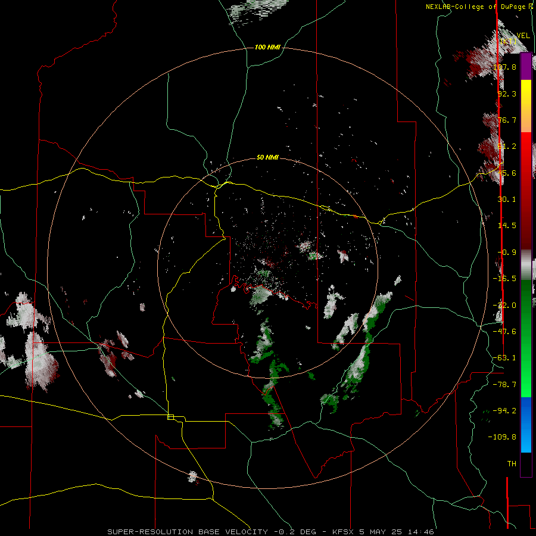Click the purple segment of the color bar
Screen dimensions: 536x536
coord(526,67)
